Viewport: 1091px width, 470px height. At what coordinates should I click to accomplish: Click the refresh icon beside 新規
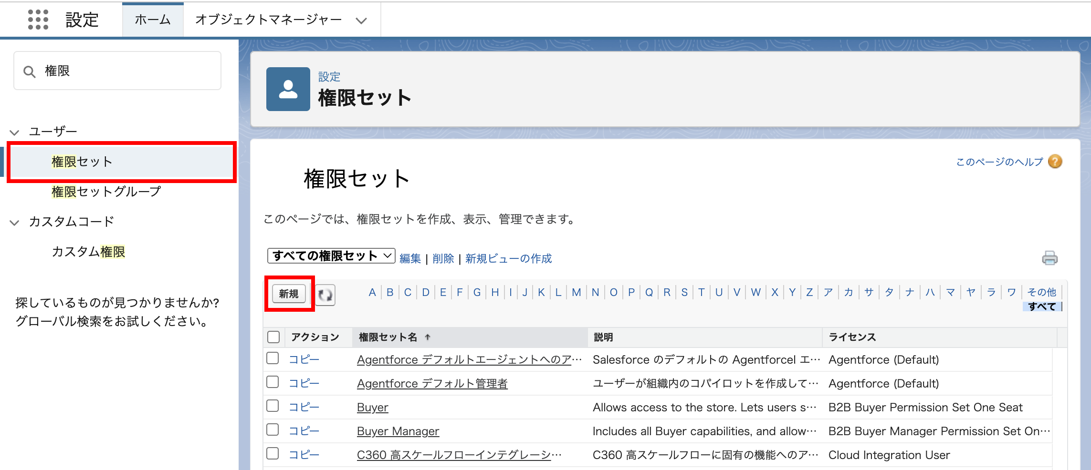point(325,295)
